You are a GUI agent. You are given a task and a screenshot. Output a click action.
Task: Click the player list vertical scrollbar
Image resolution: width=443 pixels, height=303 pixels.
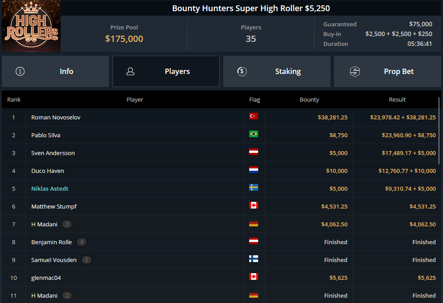click(439, 131)
